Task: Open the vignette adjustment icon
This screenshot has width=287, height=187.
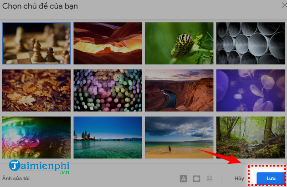Action: 196,178
